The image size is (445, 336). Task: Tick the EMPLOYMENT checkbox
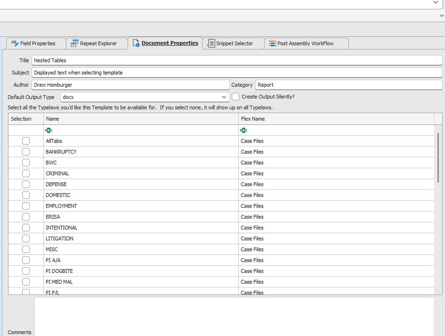pos(26,206)
